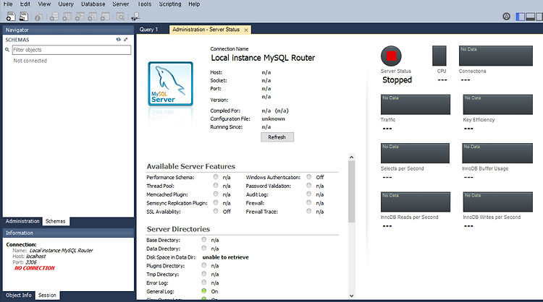Refresh the schemas list icon
Screen dimensions: 543x302
coord(119,40)
